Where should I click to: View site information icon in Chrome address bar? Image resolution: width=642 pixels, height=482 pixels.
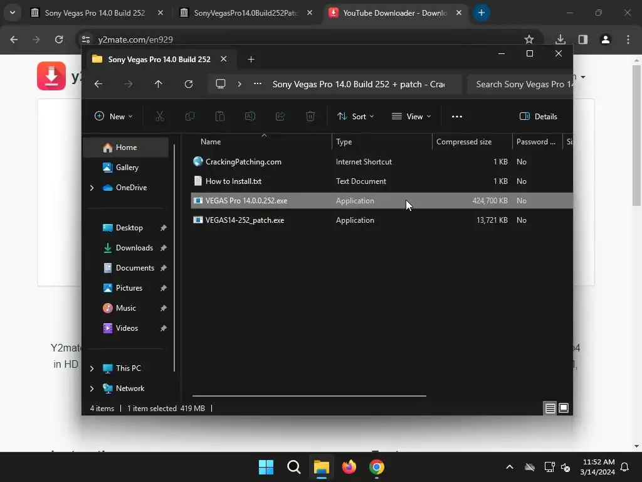click(85, 40)
